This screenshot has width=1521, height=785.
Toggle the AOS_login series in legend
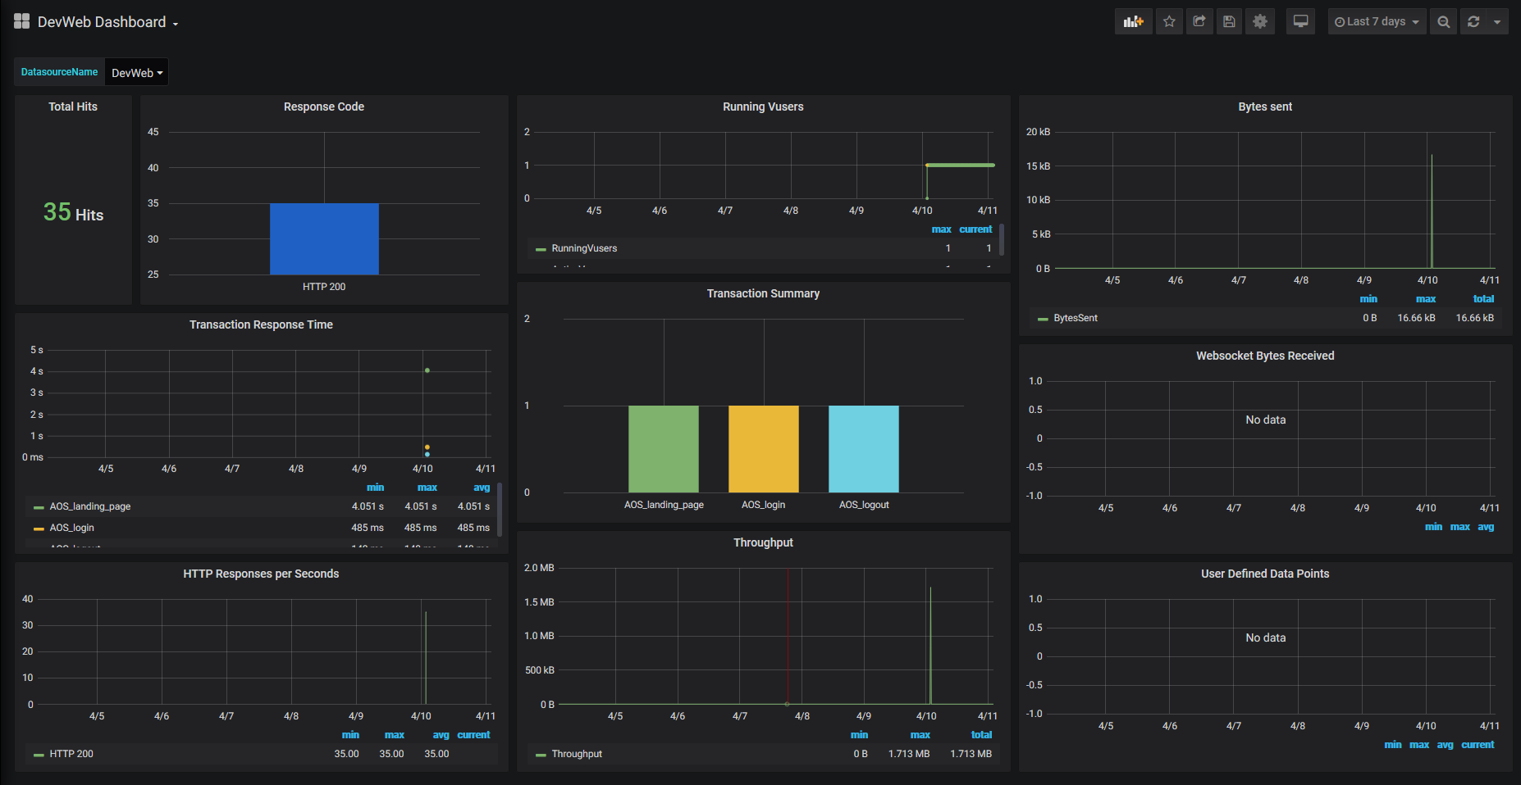72,528
